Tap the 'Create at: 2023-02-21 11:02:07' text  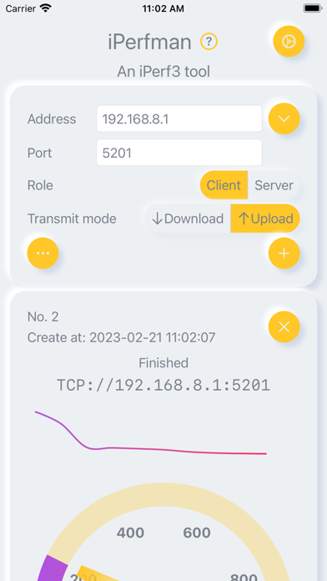[x=122, y=337]
